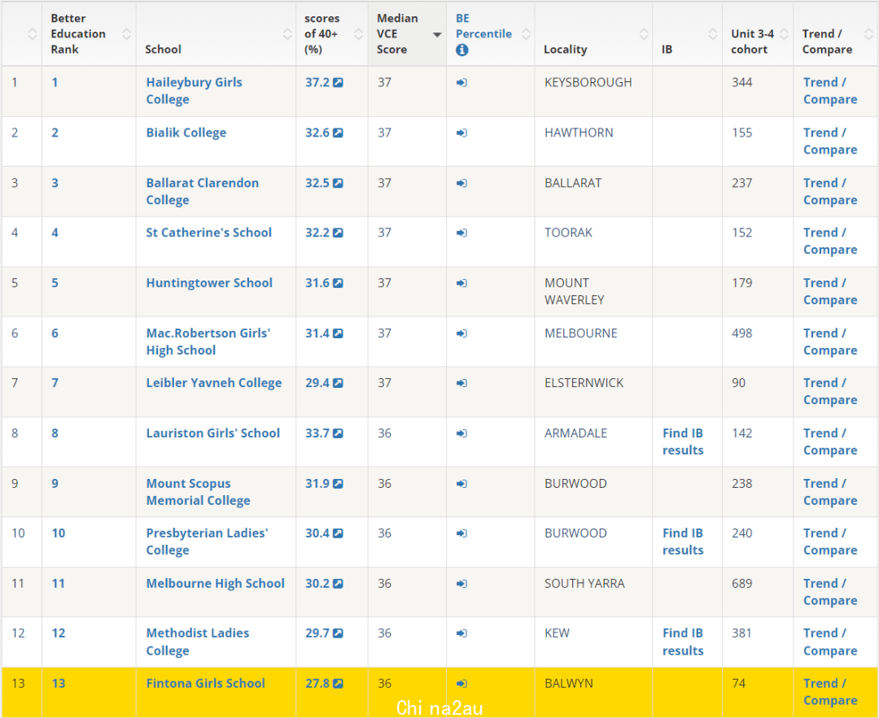Click percentile login icon for Leibler Yavneh College
Viewport: 879px width, 718px height.
[x=462, y=383]
